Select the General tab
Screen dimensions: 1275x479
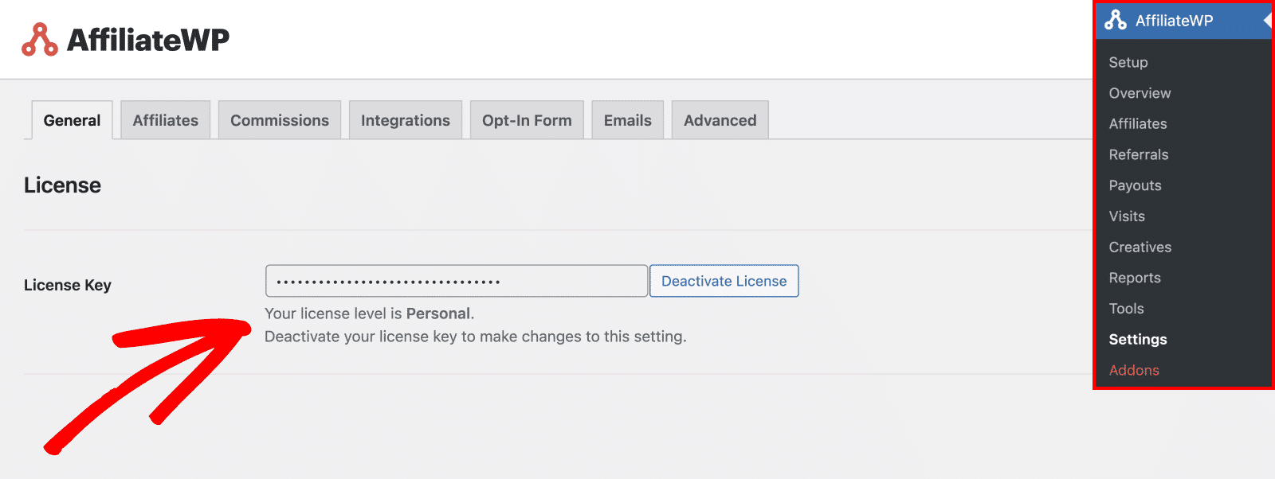(72, 120)
